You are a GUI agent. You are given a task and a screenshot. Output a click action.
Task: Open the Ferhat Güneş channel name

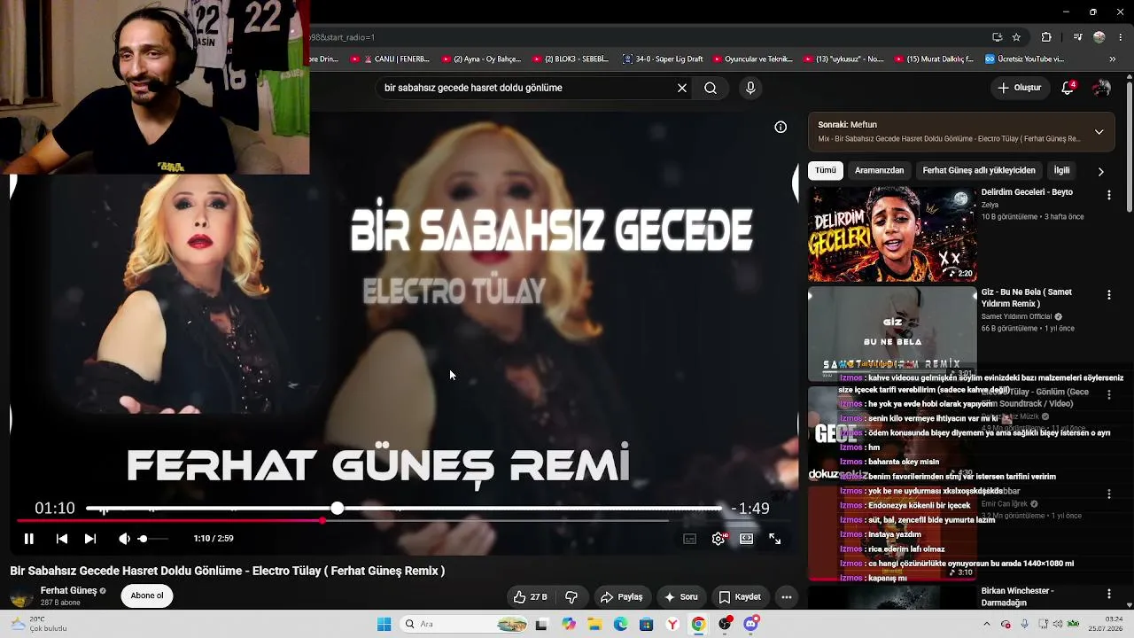(x=68, y=591)
